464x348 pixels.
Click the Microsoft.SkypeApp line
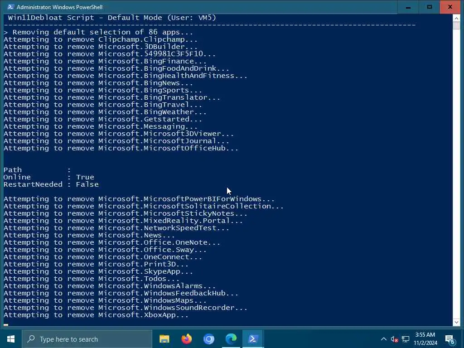pyautogui.click(x=98, y=271)
